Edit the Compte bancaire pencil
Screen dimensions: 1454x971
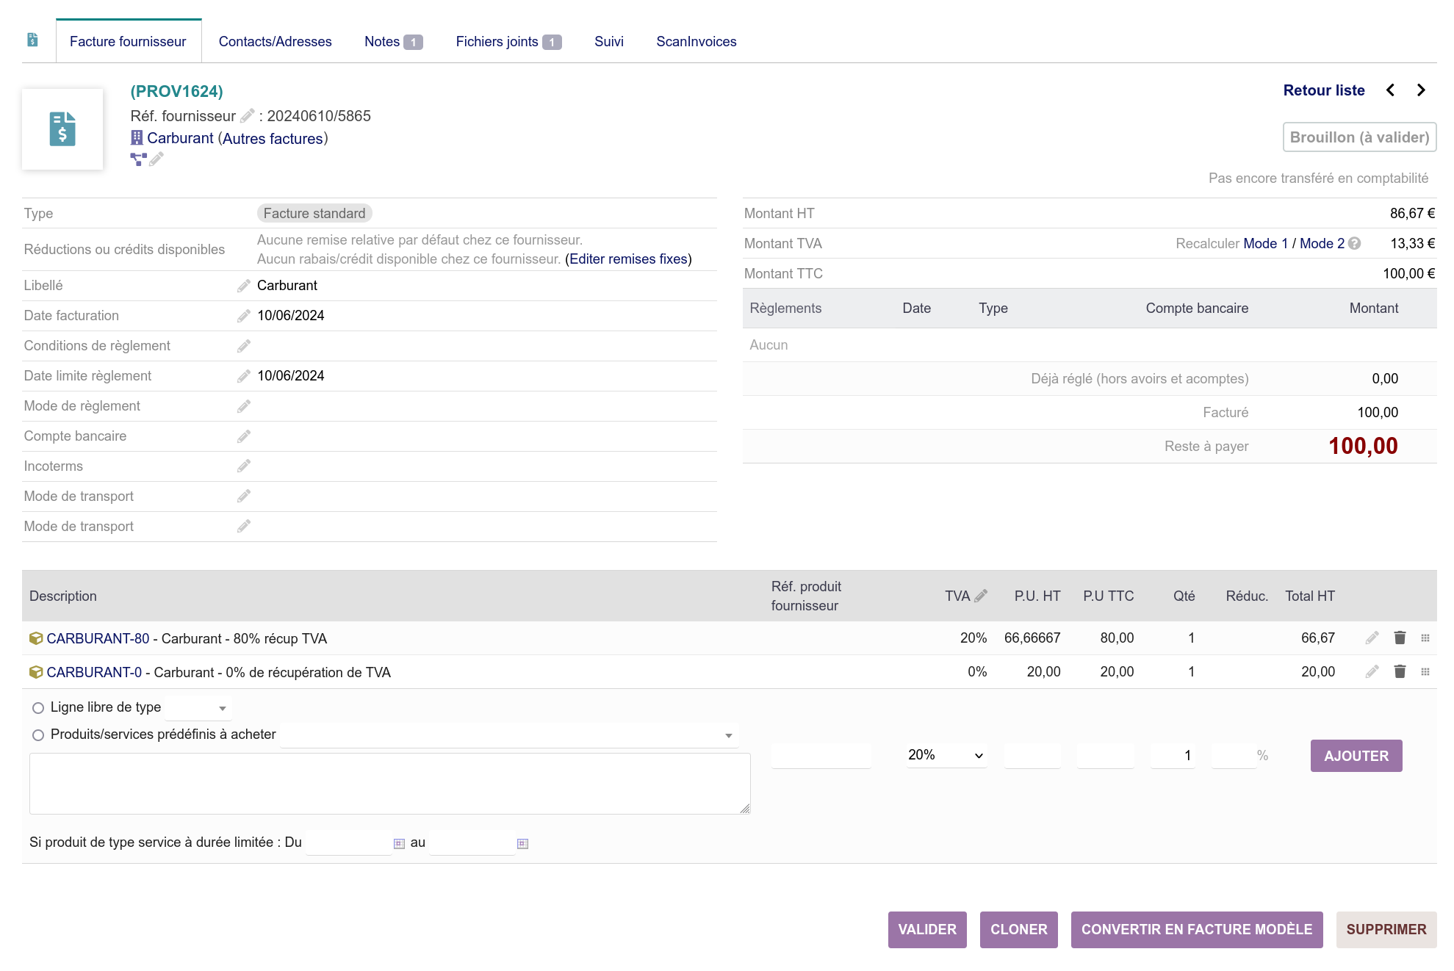[x=244, y=436]
